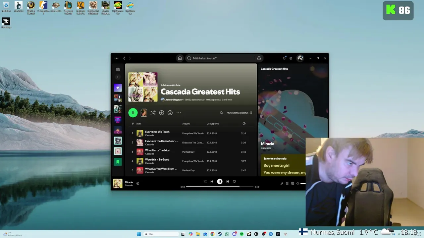Click playlist owner Jakob Glogauer link

click(174, 99)
